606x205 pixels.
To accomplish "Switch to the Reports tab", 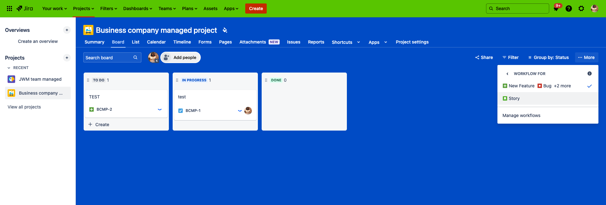I will click(x=316, y=42).
